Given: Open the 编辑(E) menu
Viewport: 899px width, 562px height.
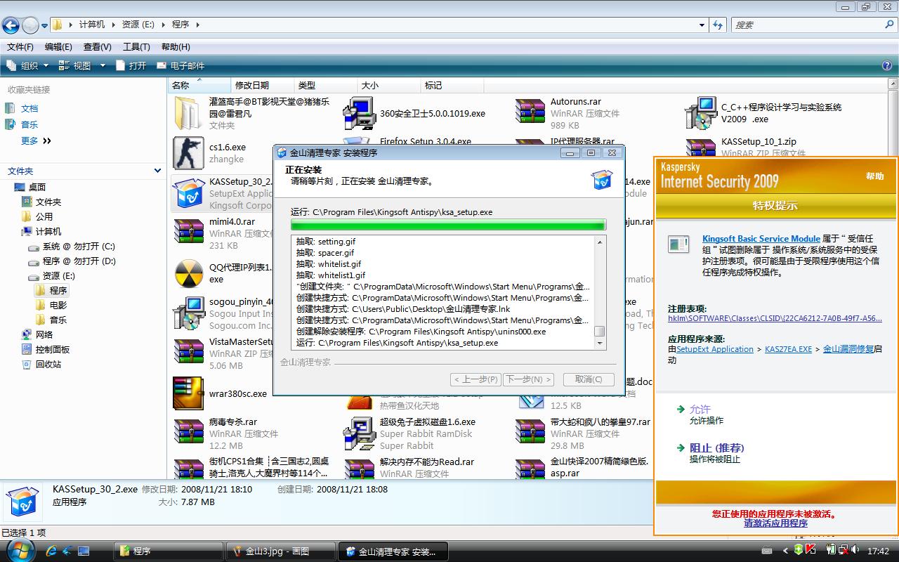Looking at the screenshot, I should click(58, 47).
